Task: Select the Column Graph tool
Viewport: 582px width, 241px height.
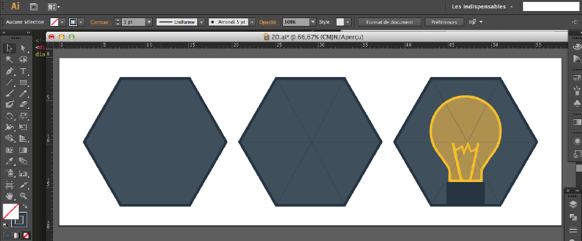Action: (x=23, y=173)
